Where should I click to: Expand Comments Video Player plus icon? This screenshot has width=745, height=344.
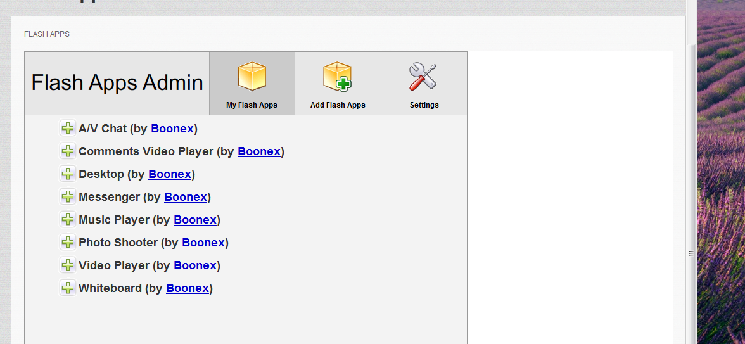pyautogui.click(x=67, y=151)
